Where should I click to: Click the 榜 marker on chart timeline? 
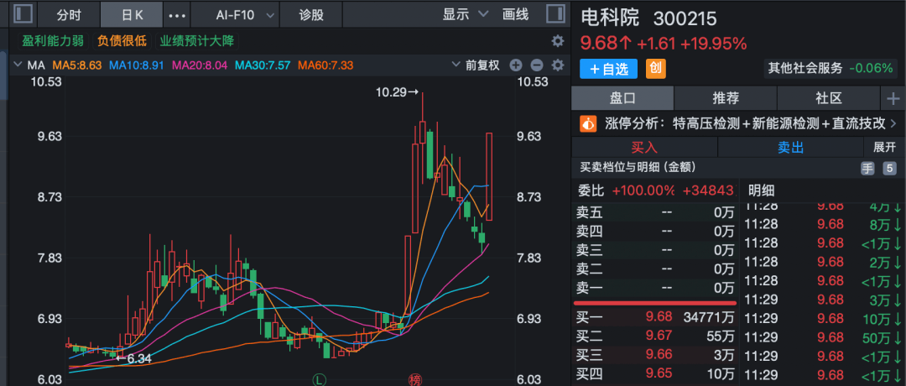pos(414,379)
